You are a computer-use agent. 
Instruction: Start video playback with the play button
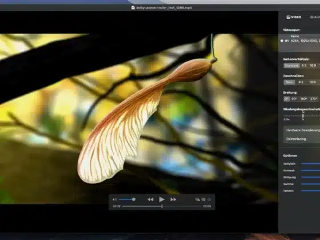tap(162, 199)
